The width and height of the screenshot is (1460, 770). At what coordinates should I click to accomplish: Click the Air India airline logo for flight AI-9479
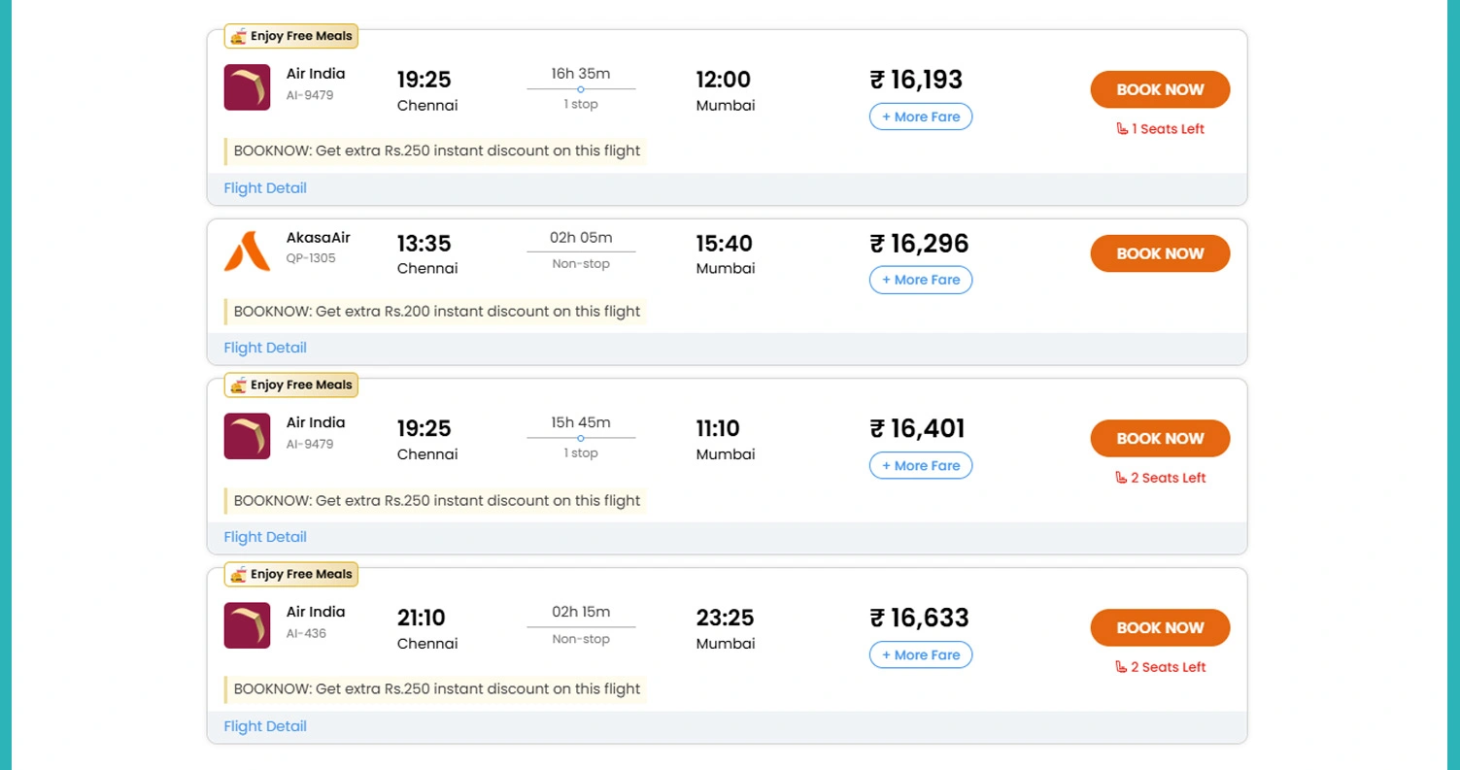(x=246, y=86)
